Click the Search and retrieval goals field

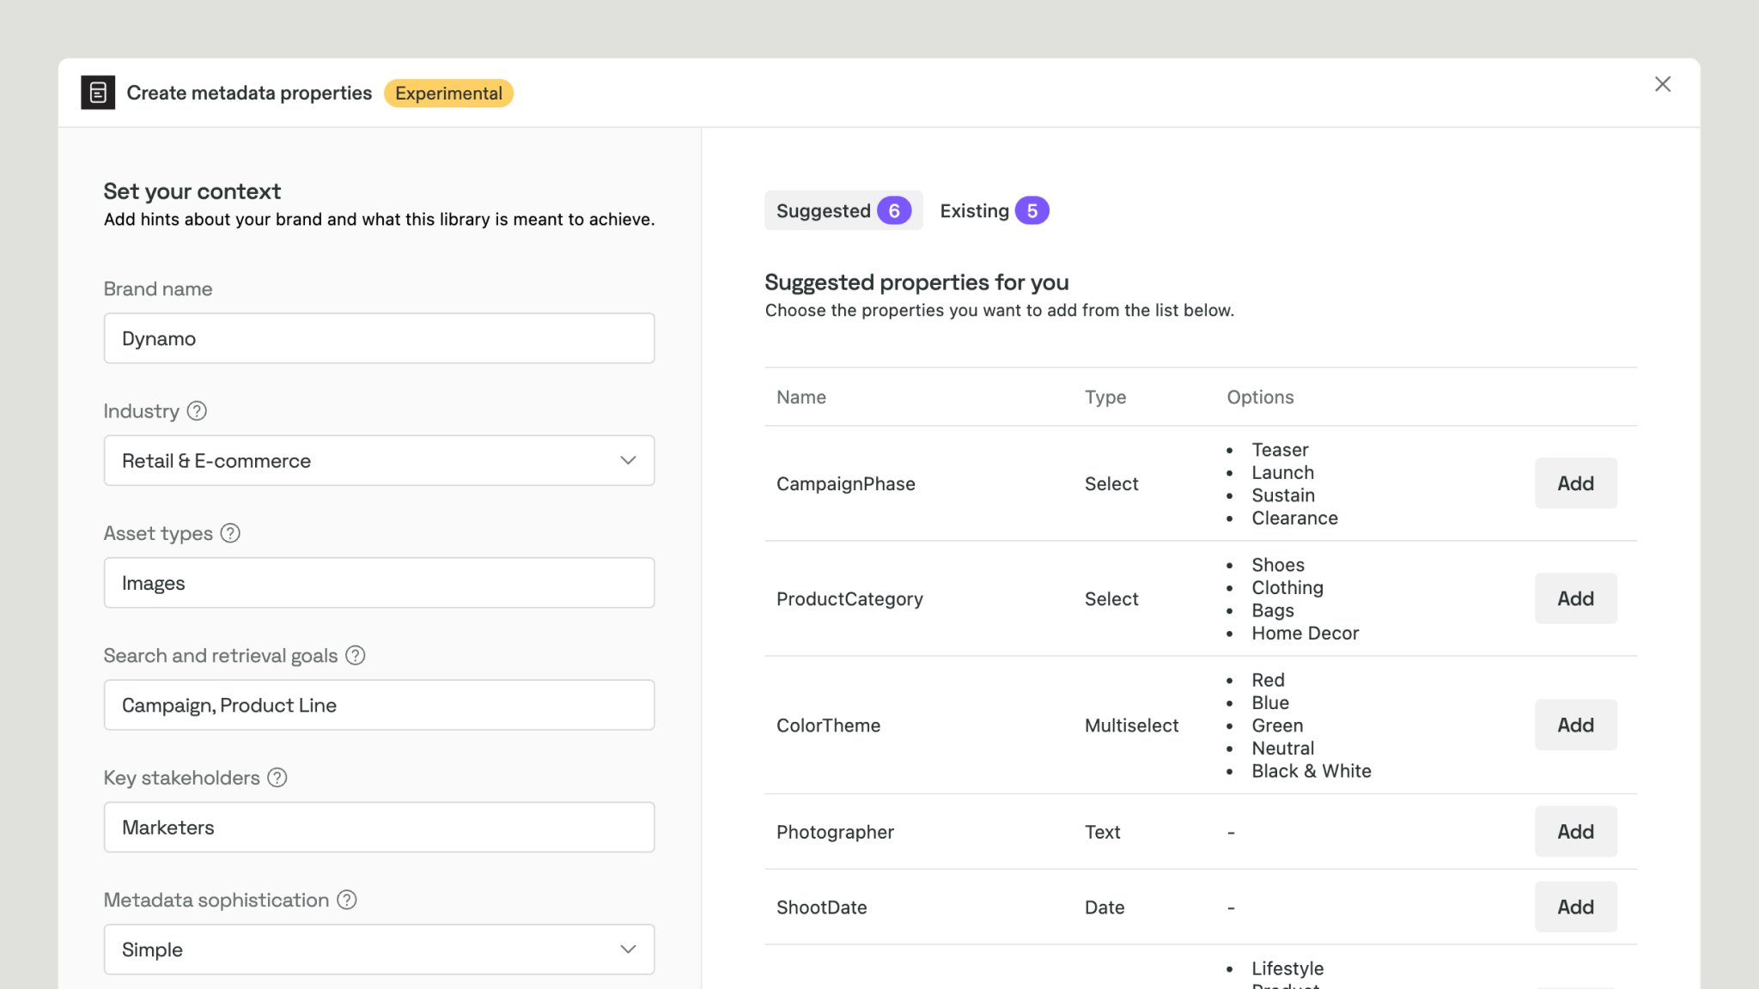tap(379, 706)
